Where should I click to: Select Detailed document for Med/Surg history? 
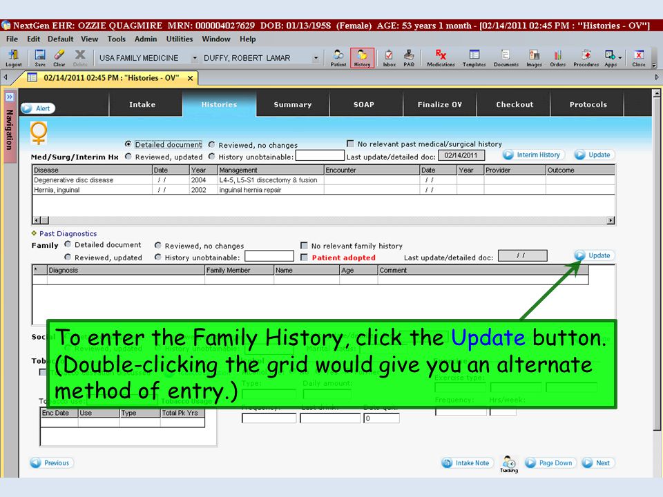click(x=128, y=144)
